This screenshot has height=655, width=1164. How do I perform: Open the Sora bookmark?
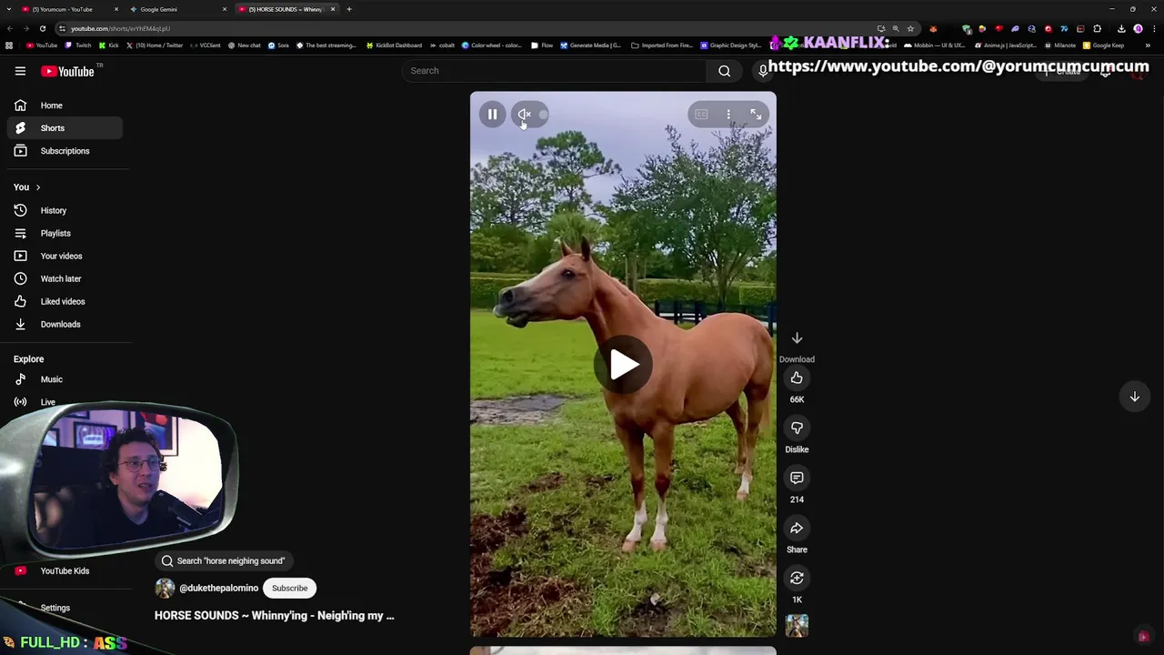point(279,45)
